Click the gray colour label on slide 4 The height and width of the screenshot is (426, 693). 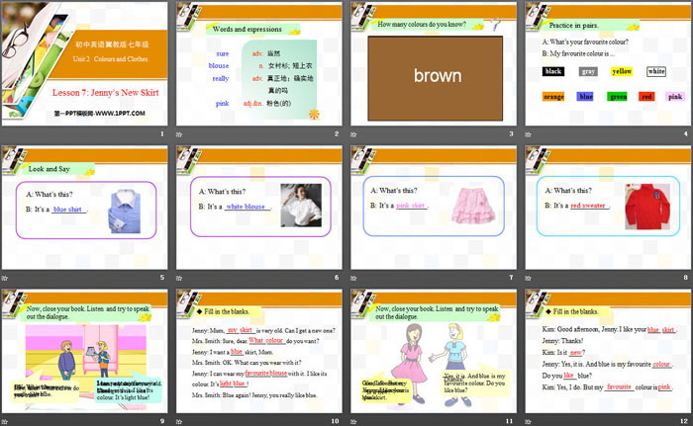click(x=588, y=71)
